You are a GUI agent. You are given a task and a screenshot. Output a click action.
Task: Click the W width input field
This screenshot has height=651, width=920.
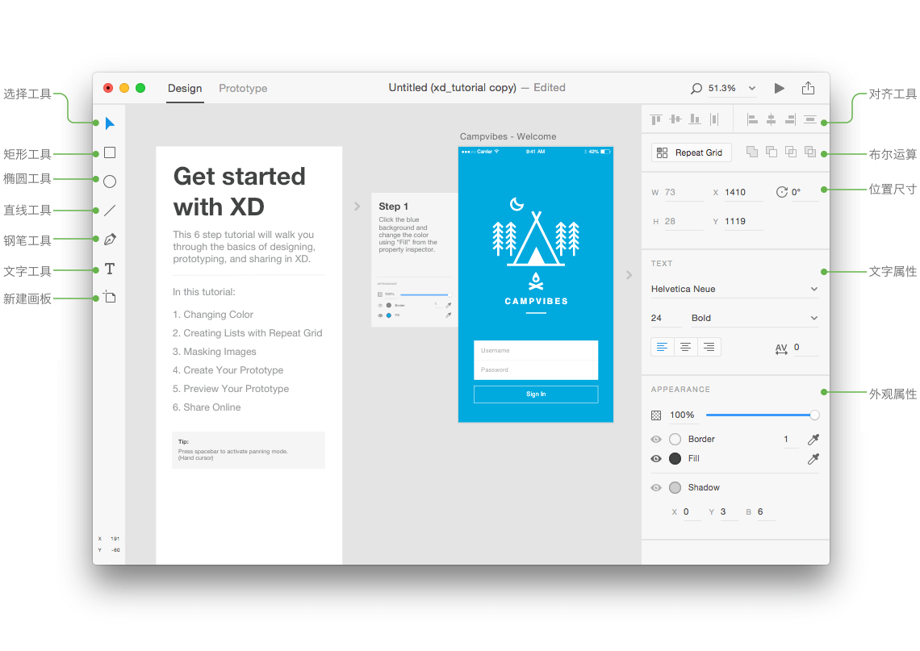(684, 191)
